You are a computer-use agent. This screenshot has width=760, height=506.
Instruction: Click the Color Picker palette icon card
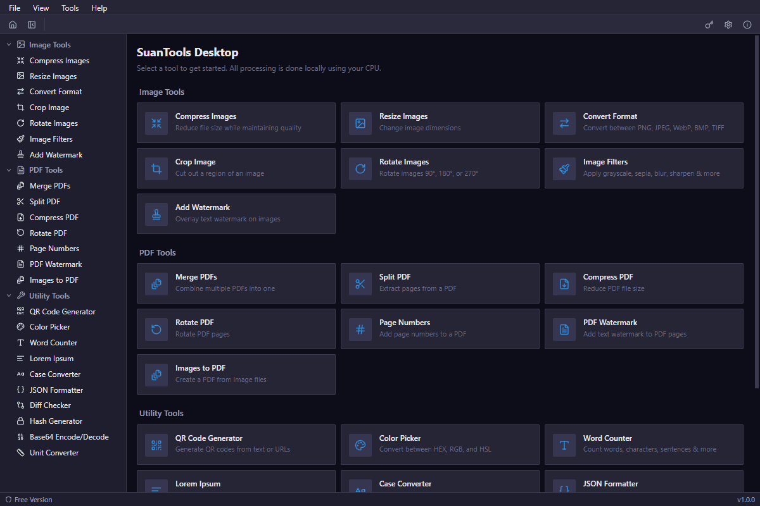(360, 445)
